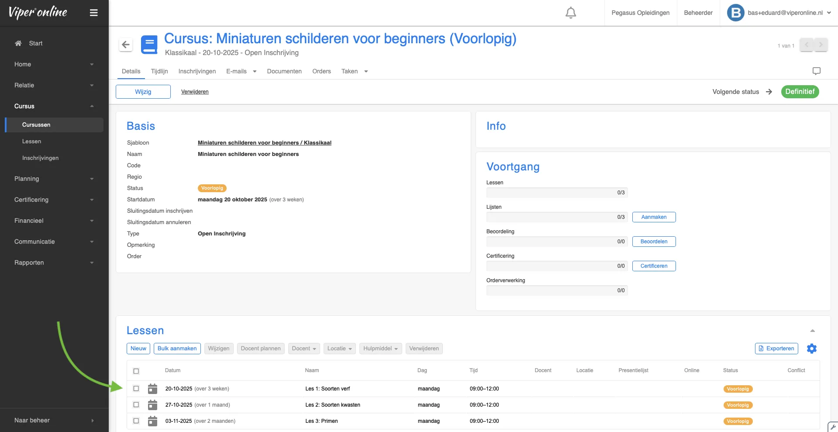Toggle the select-all lessons header checkbox
Viewport: 838px width, 432px height.
click(136, 371)
